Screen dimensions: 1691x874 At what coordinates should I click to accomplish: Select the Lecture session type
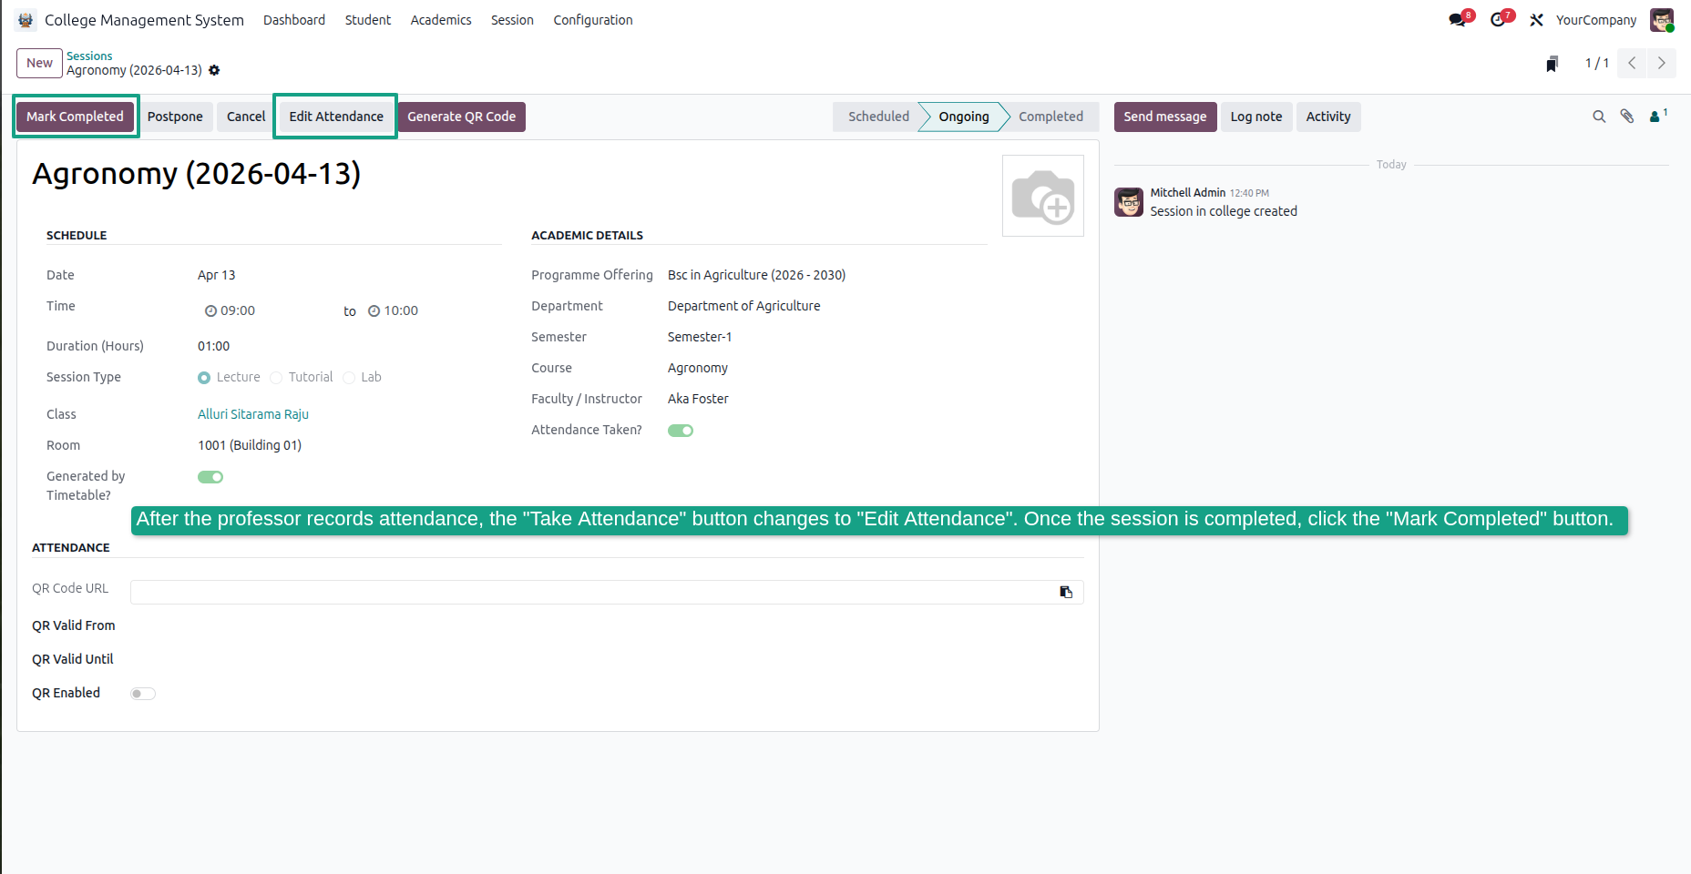click(204, 378)
